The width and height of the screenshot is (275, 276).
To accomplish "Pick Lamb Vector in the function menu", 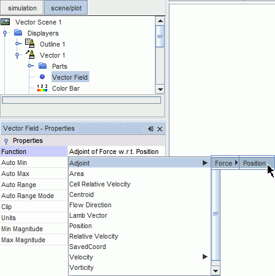I will click(x=88, y=215).
